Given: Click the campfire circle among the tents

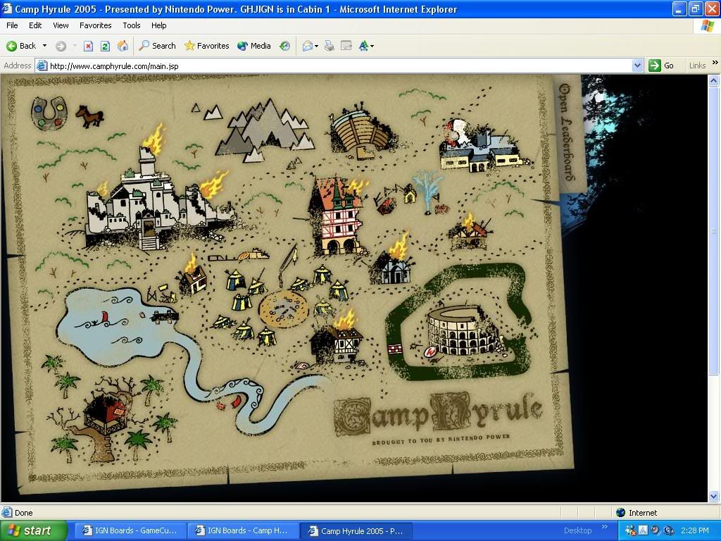Looking at the screenshot, I should point(283,309).
